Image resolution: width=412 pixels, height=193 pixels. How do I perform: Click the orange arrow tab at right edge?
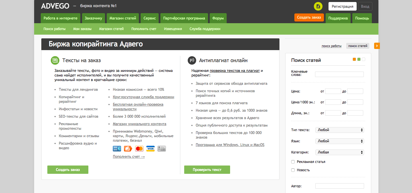tap(377, 46)
